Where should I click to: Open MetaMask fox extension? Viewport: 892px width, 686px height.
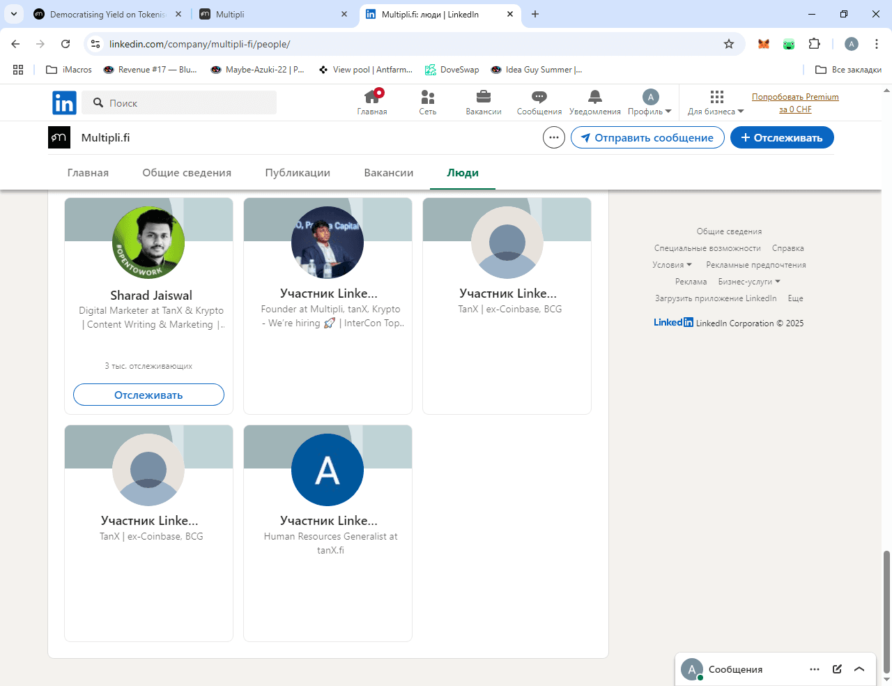pos(764,44)
